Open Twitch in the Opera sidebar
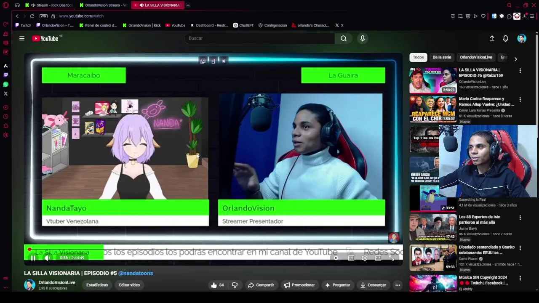 click(5, 75)
